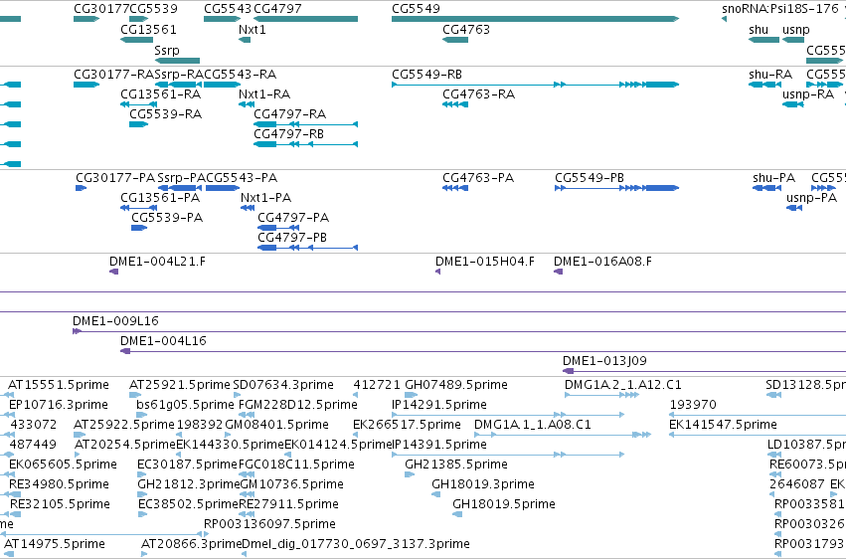
Task: Select protein CG13561-PA
Action: (138, 208)
